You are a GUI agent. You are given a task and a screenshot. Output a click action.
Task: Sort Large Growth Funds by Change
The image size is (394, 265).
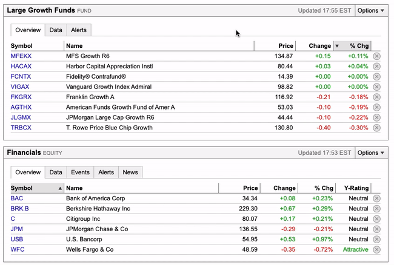[x=315, y=46]
